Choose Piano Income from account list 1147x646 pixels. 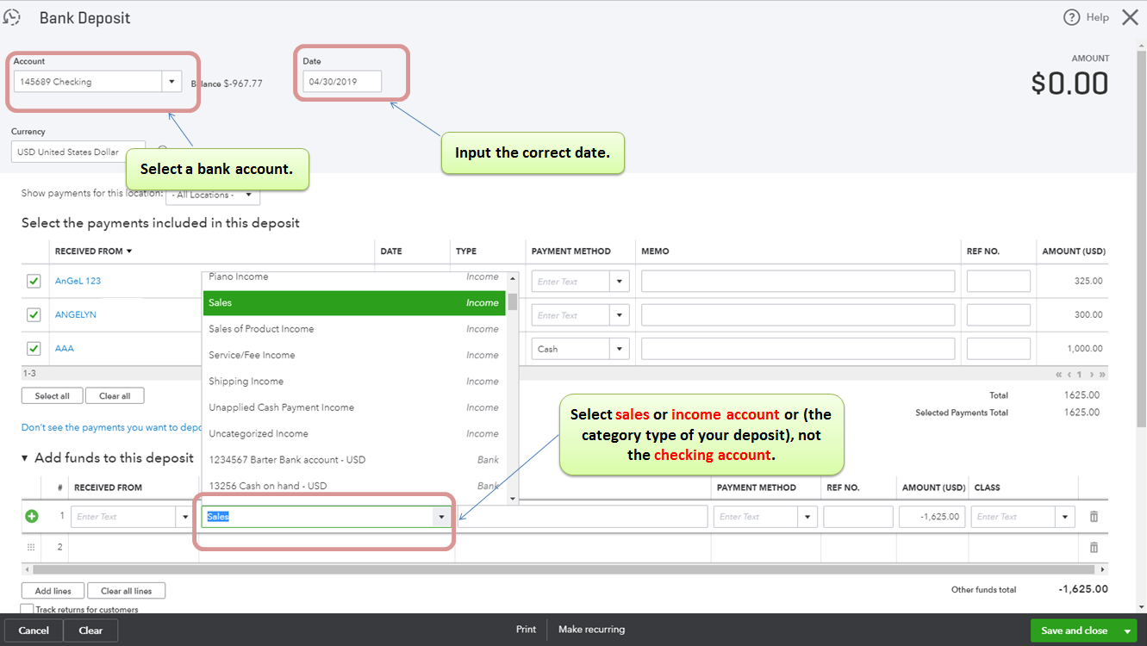(x=354, y=277)
